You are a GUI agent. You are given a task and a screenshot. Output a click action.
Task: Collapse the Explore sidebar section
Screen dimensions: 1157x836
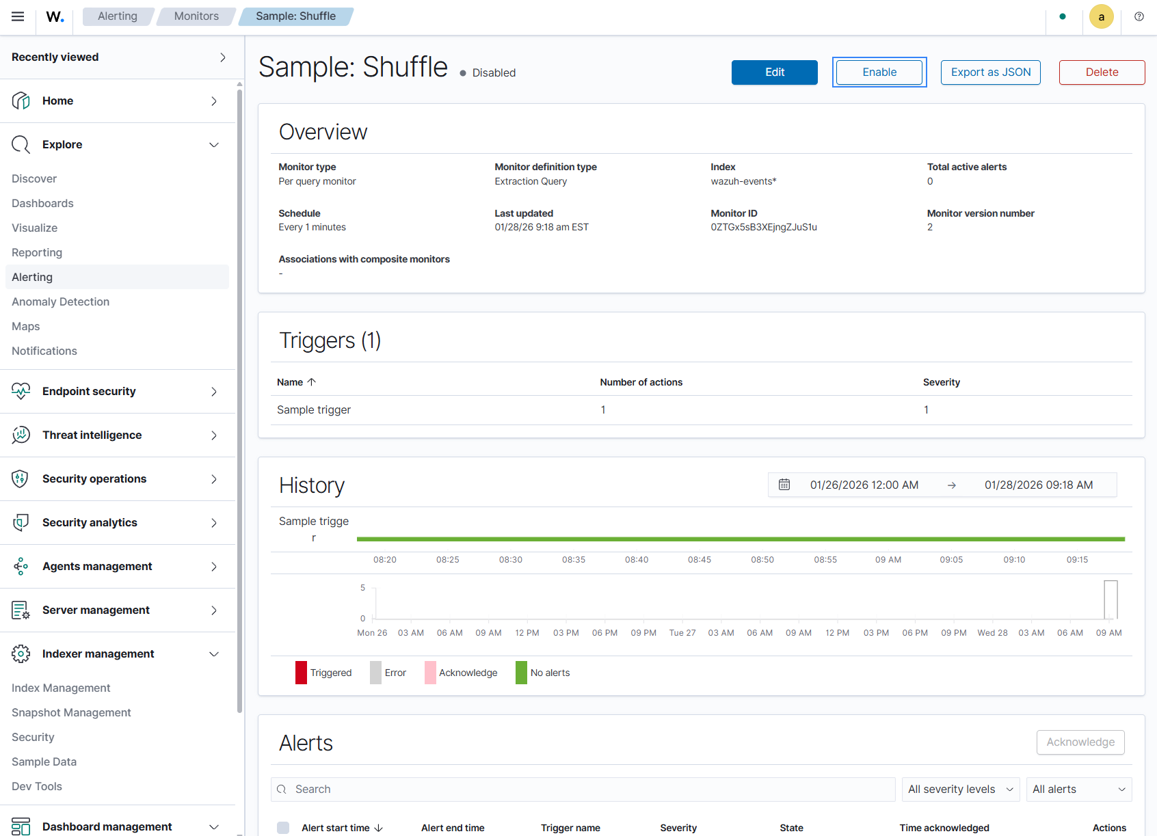pos(214,145)
